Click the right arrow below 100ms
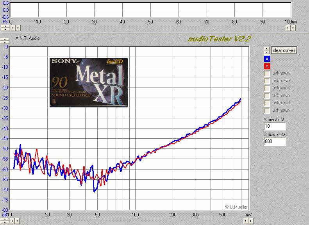The height and width of the screenshot is (225, 309). pyautogui.click(x=293, y=28)
